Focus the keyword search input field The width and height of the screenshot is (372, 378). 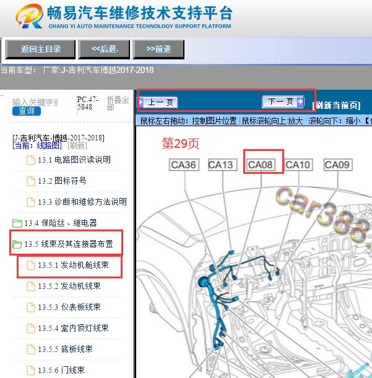coord(35,102)
